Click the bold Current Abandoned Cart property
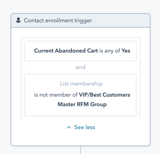Viewport: 160px width, 154px height. point(66,51)
